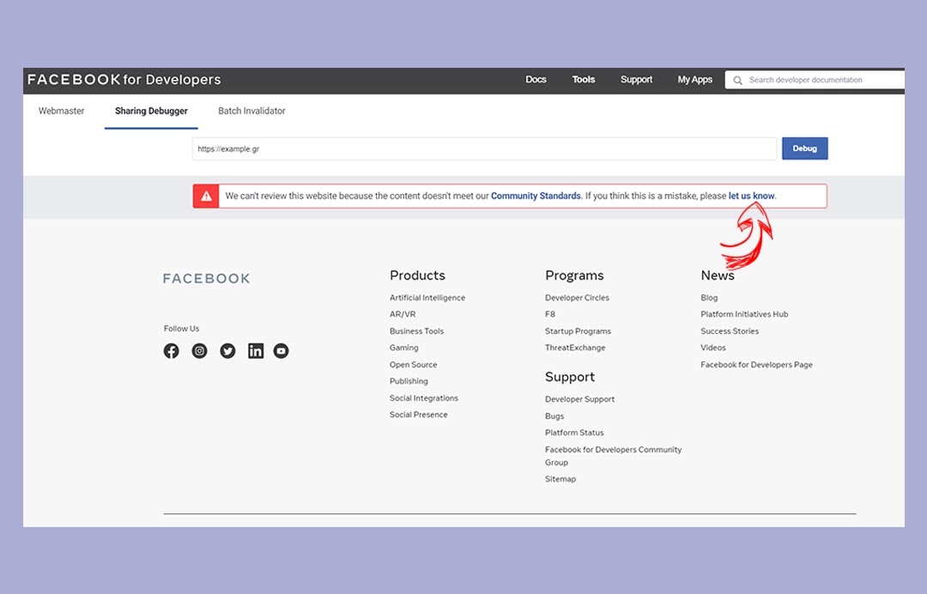
Task: Click the Follow Us label
Action: 181,329
